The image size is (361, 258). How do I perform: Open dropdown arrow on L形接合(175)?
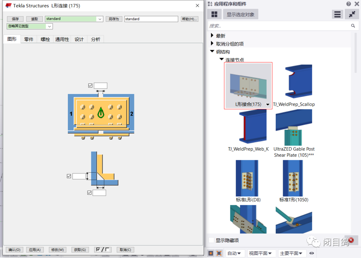[268, 104]
